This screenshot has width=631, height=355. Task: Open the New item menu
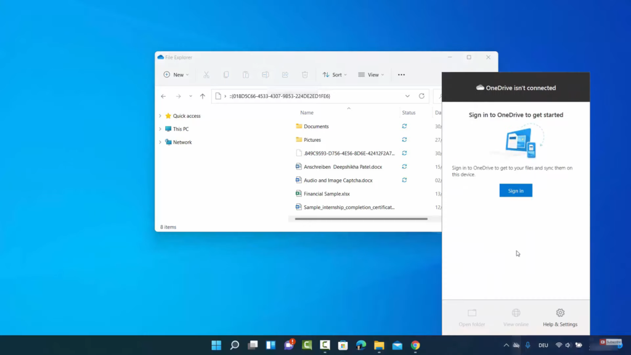click(x=176, y=75)
